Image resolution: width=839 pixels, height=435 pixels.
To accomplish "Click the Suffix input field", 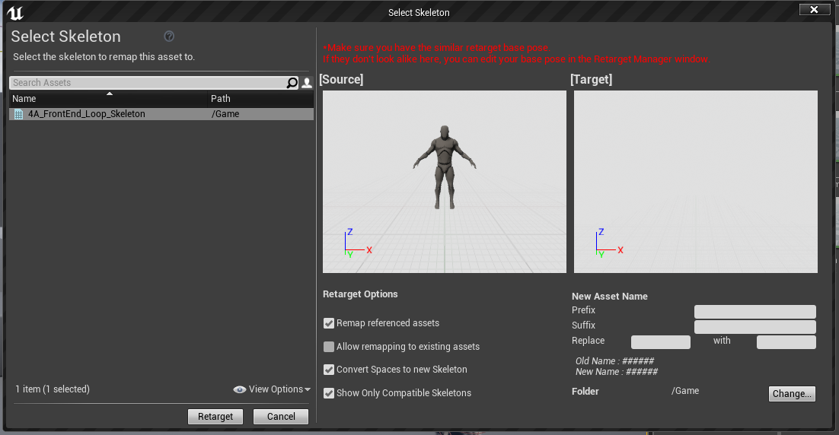I will [755, 326].
